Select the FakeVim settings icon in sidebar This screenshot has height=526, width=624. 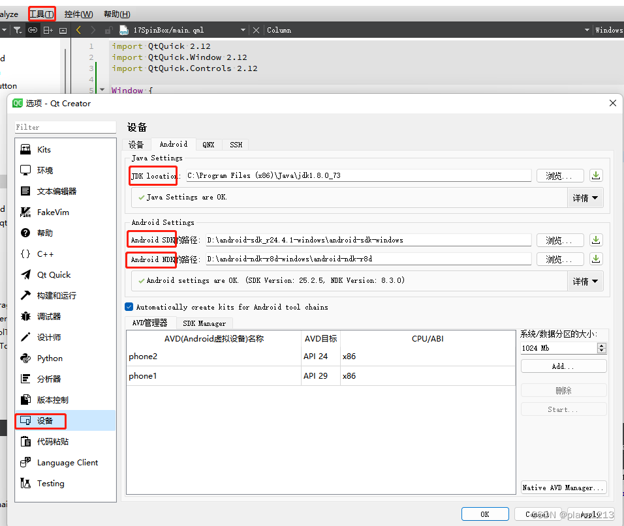(x=44, y=212)
